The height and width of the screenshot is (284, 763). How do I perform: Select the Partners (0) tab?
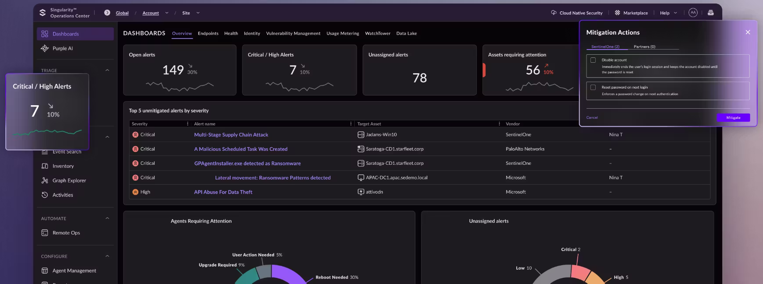[644, 46]
